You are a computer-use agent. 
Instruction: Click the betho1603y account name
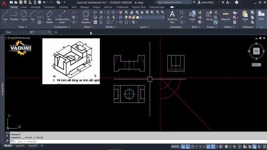point(207,2)
